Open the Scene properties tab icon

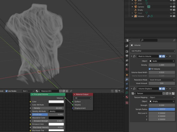coord(127,65)
